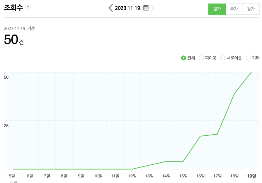This screenshot has height=183, width=262.
Task: Select the 피이웃 radio button
Action: point(201,58)
